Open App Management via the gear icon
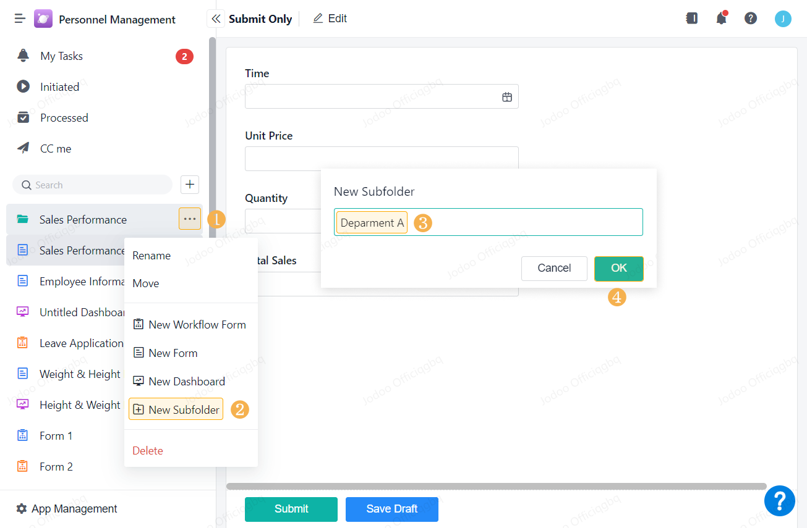The image size is (807, 528). click(21, 508)
